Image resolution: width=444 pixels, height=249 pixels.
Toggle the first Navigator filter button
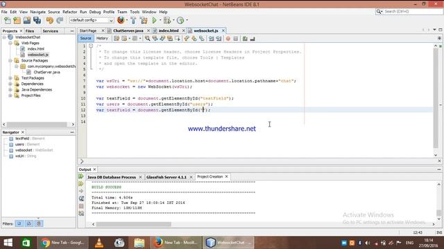[x=19, y=223]
